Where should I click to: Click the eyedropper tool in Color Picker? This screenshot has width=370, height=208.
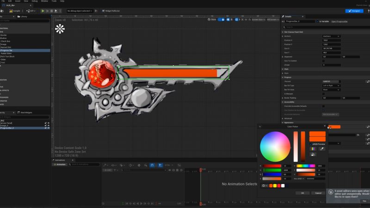point(321,149)
